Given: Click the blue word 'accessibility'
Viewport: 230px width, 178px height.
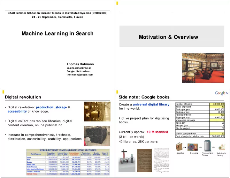Looking at the screenshot, I should (17, 112).
